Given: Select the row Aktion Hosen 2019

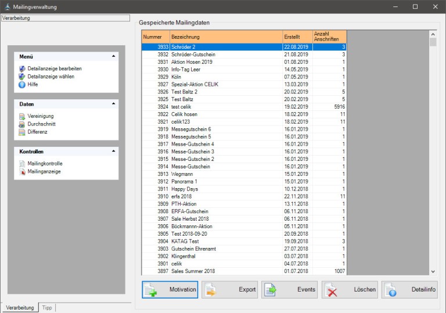Looking at the screenshot, I should (x=226, y=62).
